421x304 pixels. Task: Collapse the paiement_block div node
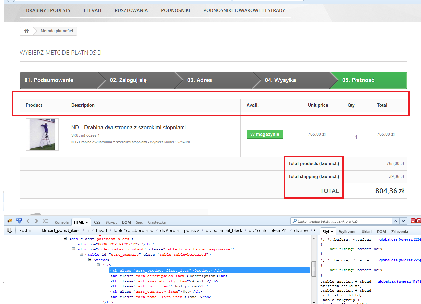(65, 239)
